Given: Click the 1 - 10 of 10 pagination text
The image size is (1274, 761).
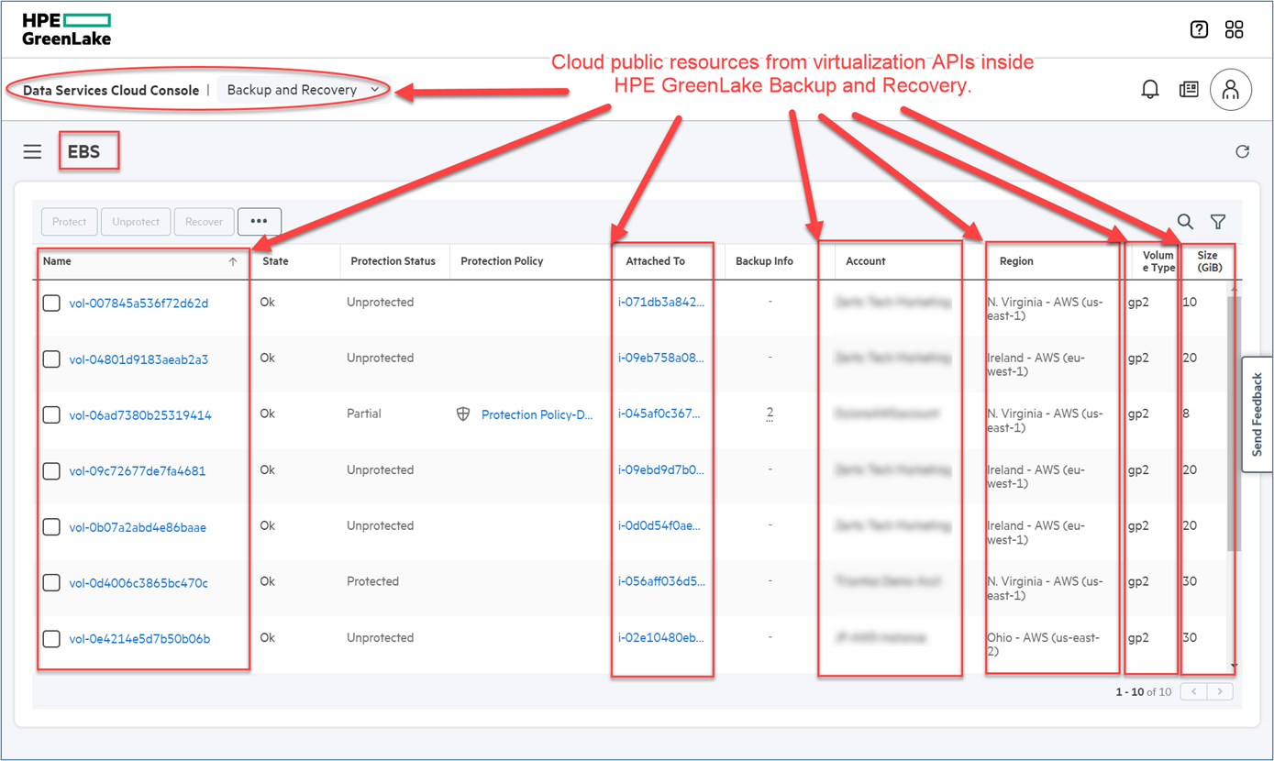Looking at the screenshot, I should coord(1143,692).
